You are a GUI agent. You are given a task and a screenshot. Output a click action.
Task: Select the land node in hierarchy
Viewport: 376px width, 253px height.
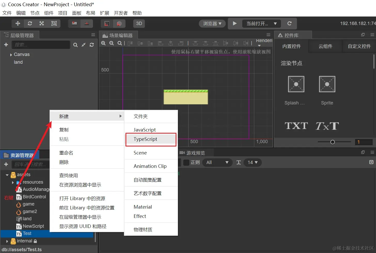point(18,62)
